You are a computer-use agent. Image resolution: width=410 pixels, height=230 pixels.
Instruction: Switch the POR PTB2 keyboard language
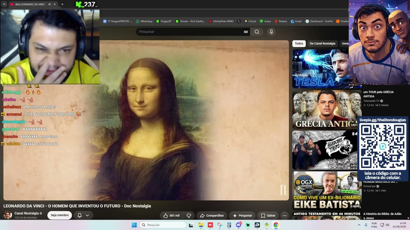coord(374,225)
